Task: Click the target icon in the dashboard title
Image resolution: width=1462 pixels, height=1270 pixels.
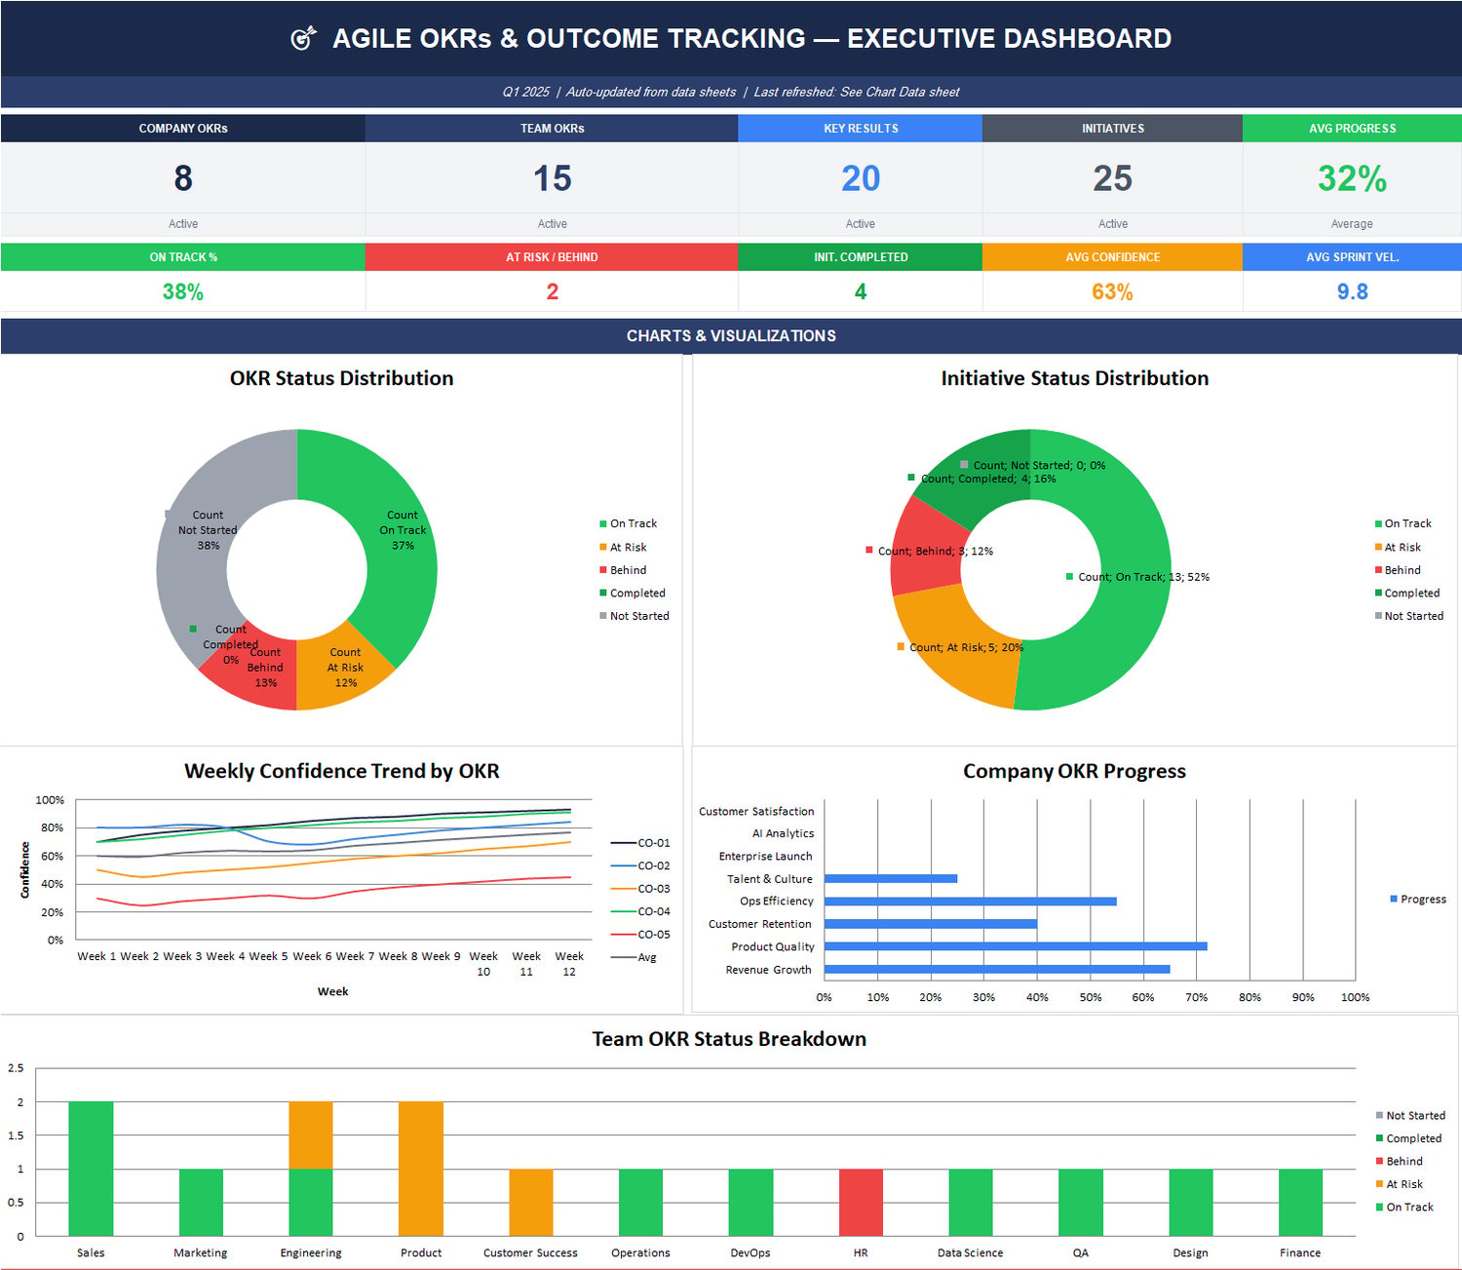Action: [304, 38]
